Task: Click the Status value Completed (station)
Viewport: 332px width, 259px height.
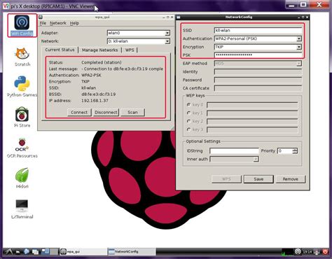Action: [102, 62]
